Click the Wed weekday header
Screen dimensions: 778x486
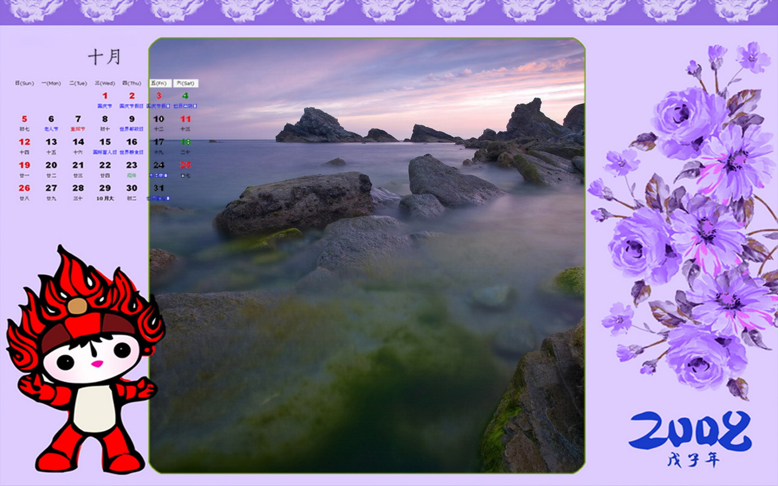[x=105, y=83]
